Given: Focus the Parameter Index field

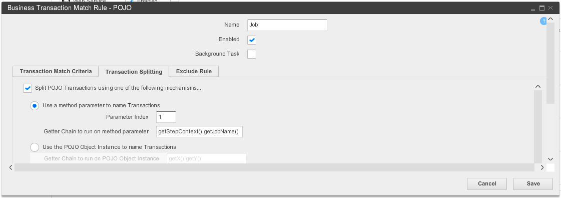Looking at the screenshot, I should (166, 117).
